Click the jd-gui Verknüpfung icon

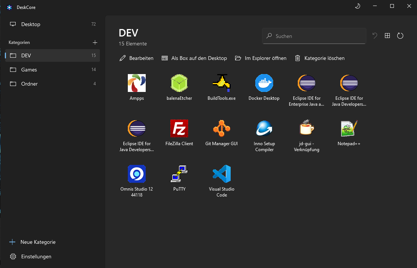(307, 128)
